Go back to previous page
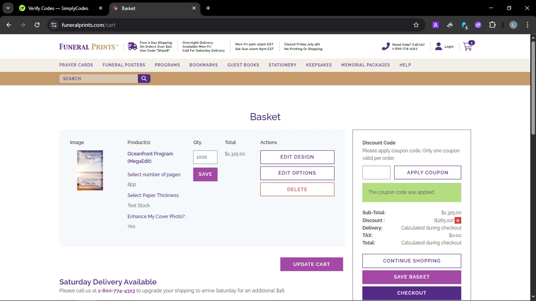This screenshot has width=536, height=301. [9, 25]
